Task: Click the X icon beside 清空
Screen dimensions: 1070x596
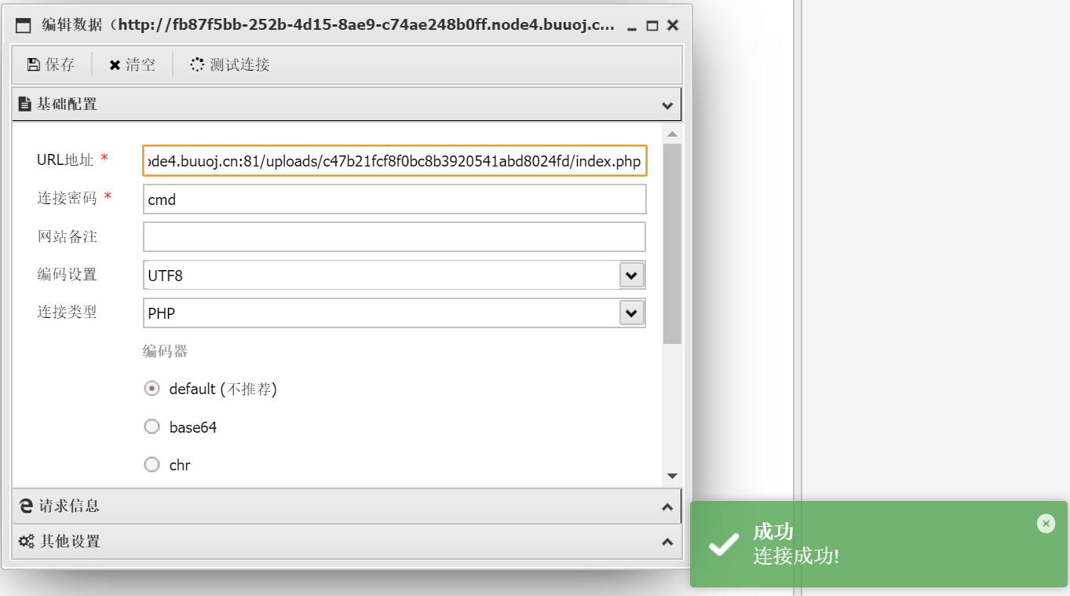Action: coord(115,65)
